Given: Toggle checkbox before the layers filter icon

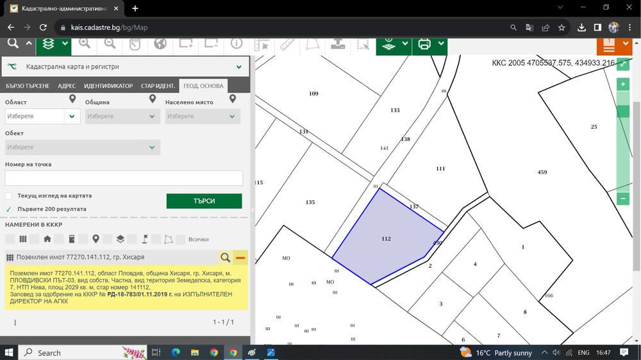Looking at the screenshot, I should (x=107, y=239).
